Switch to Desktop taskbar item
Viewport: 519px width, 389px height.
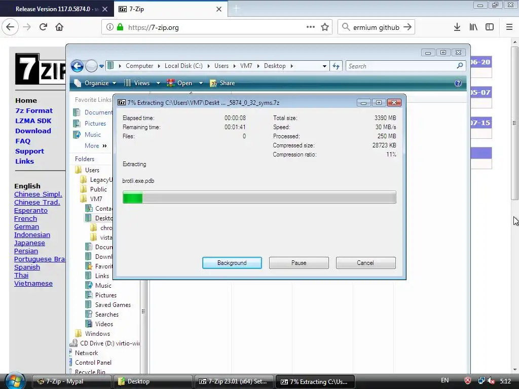coord(153,381)
